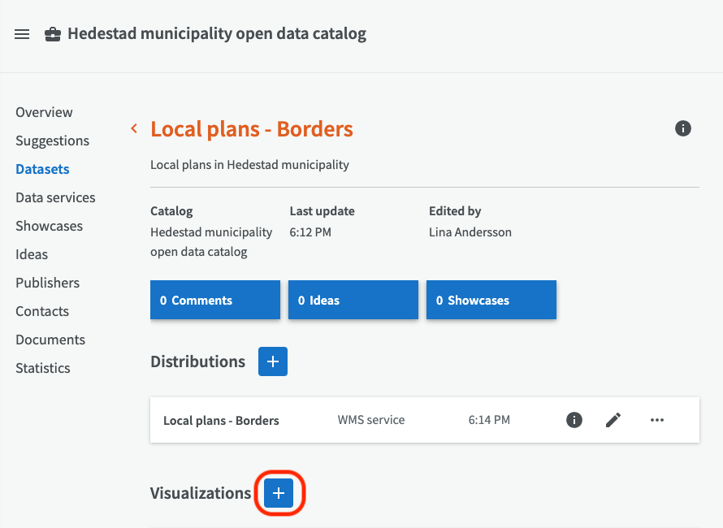Edit the Local plans - Borders distribution
This screenshot has width=723, height=528.
click(613, 420)
